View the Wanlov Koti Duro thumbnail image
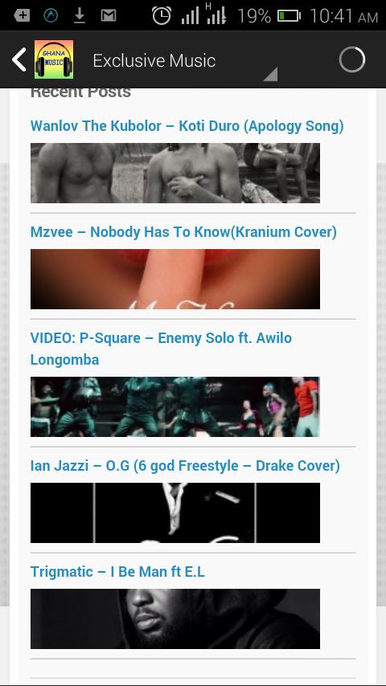386x686 pixels. [x=175, y=173]
